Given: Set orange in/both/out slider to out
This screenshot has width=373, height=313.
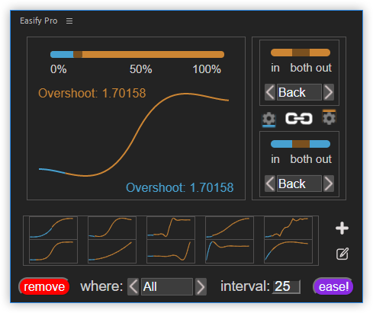Looking at the screenshot, I should 320,53.
